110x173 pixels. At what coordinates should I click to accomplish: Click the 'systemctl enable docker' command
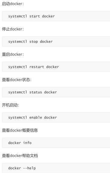[x=32, y=118]
